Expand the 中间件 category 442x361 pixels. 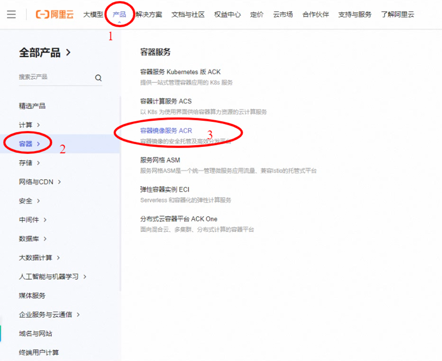pyautogui.click(x=33, y=220)
